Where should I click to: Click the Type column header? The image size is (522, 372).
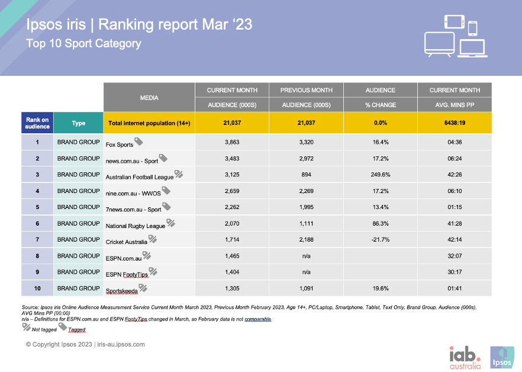click(79, 123)
